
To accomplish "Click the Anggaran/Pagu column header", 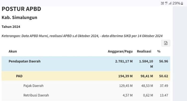I will 120,51.
